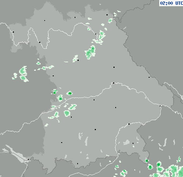Select the green cell straddling the western state border
The width and height of the screenshot is (183, 177).
click(55, 92)
